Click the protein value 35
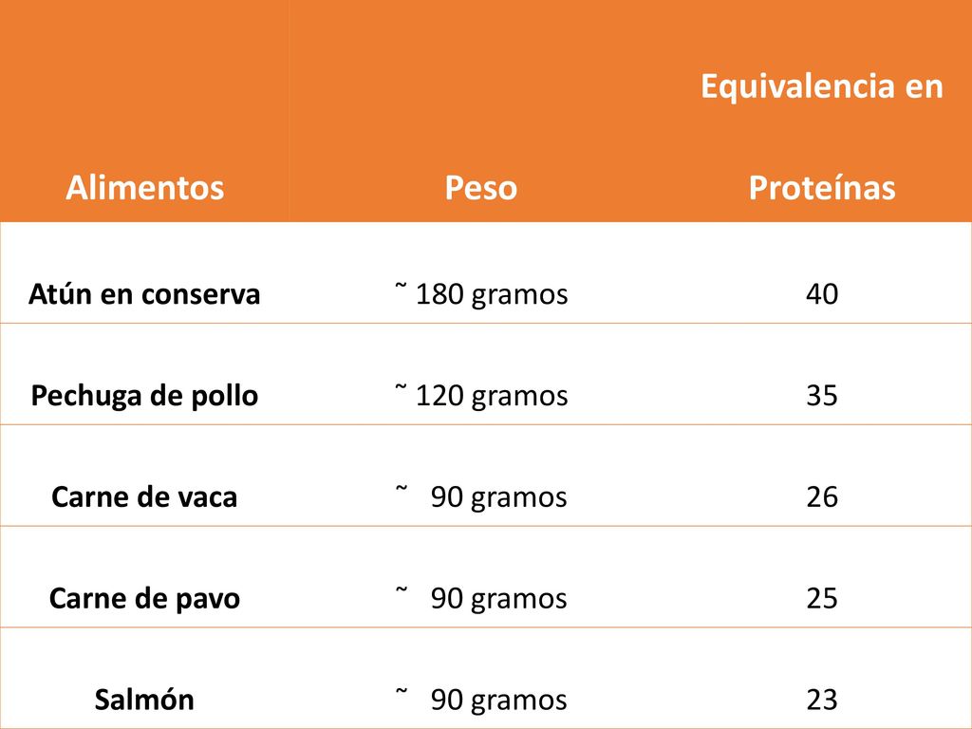Image resolution: width=972 pixels, height=729 pixels. click(822, 396)
